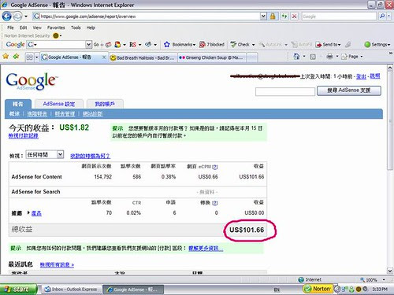Viewport: 394px width, 295px height.
Task: Click the eCPM question mark help link
Action: tap(215, 167)
